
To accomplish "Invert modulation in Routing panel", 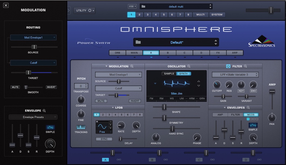I will 51,87.
